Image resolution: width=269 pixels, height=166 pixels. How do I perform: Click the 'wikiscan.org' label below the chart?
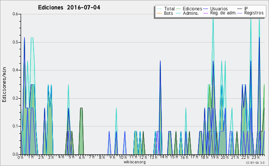point(134,162)
